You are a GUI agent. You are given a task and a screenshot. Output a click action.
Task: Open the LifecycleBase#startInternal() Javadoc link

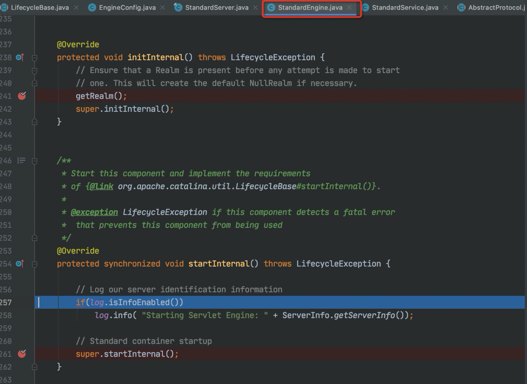[247, 186]
